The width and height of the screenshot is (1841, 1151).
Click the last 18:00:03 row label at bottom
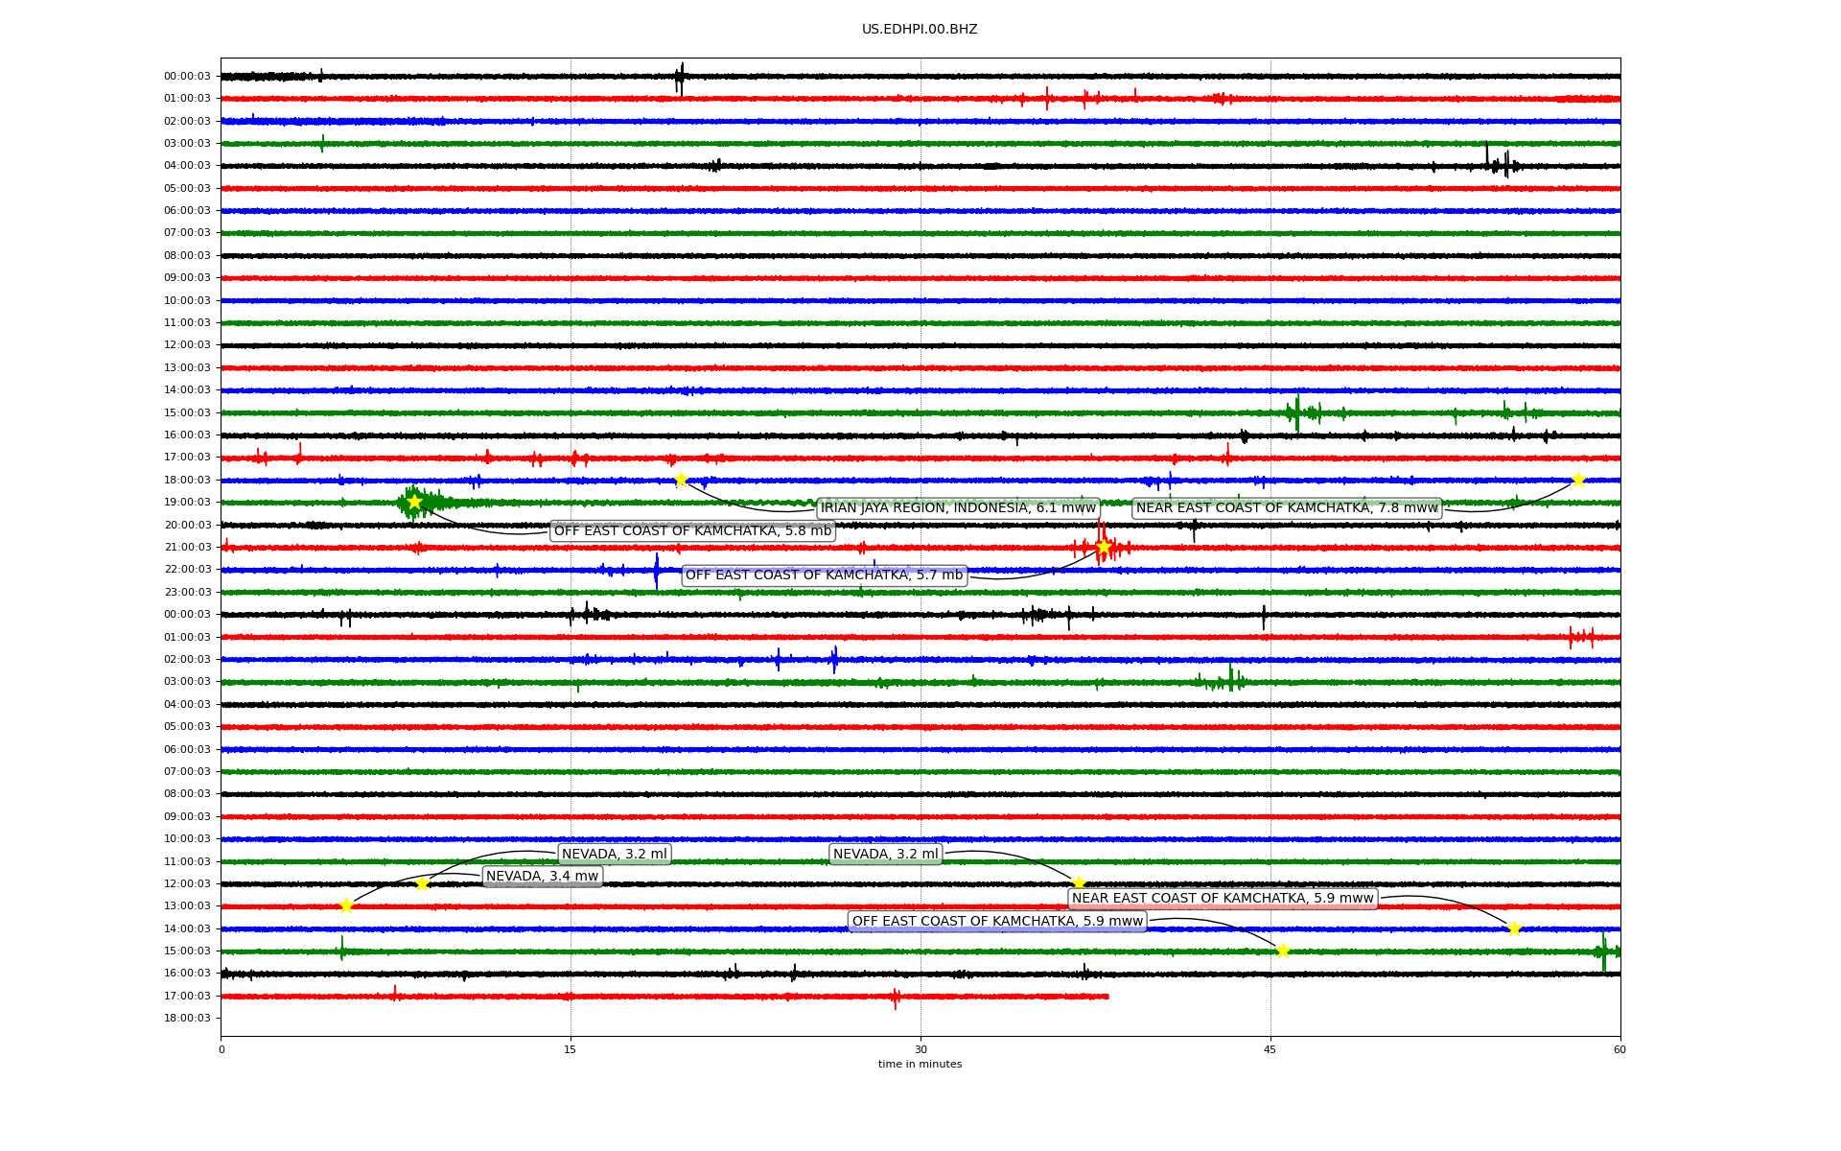(x=187, y=1018)
